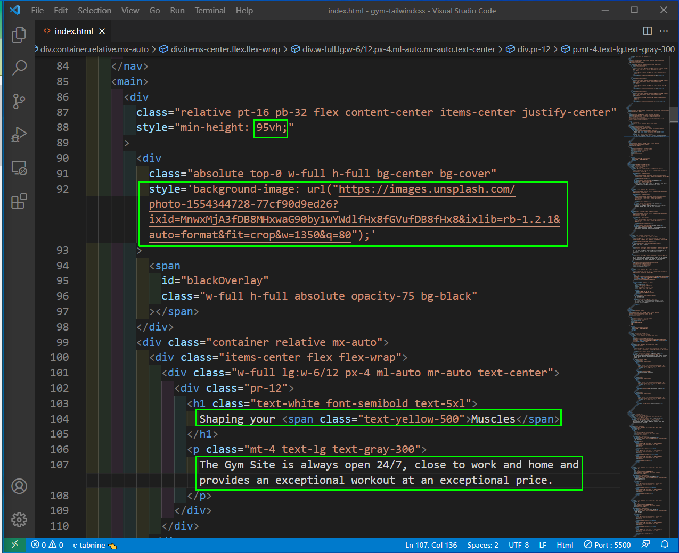Click the word Muscles on line 104
This screenshot has height=553, width=679.
click(x=493, y=419)
